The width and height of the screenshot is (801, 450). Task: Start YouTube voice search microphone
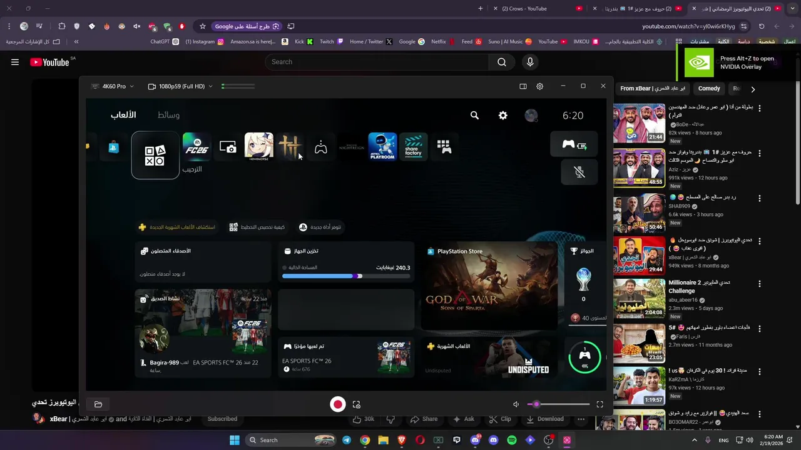pos(530,62)
